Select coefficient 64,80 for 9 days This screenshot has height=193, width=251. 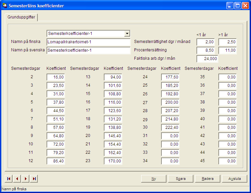(x=56, y=136)
